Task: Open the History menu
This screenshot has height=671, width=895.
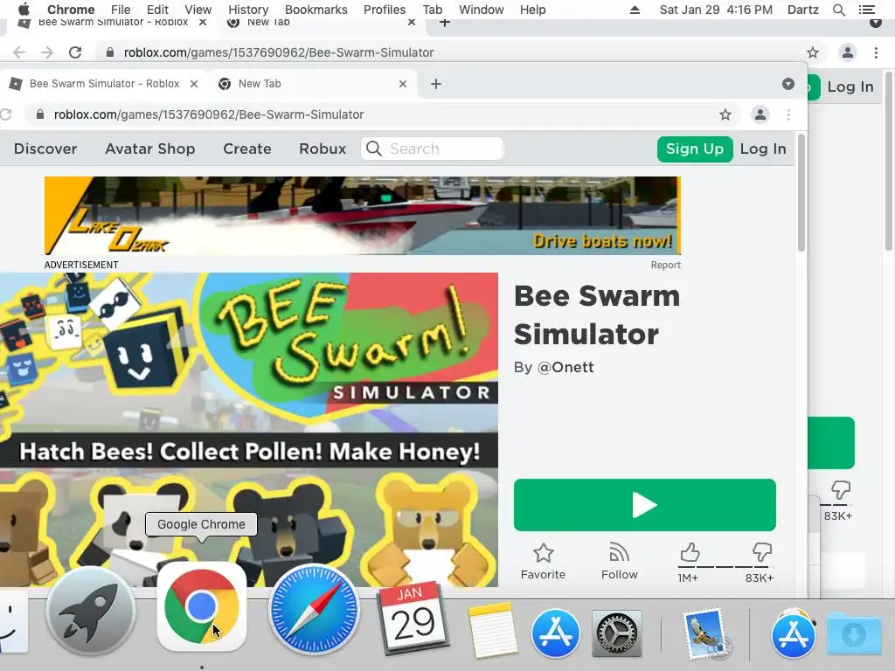Action: [248, 10]
